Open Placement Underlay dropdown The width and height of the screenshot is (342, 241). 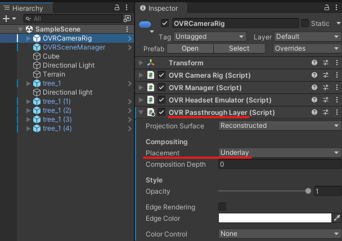pyautogui.click(x=280, y=153)
